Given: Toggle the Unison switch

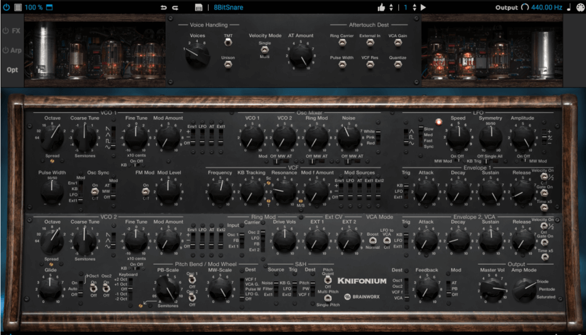Looking at the screenshot, I should (227, 64).
